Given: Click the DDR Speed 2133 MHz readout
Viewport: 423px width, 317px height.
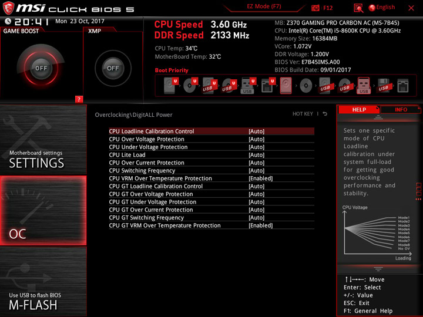Looking at the screenshot, I should point(202,35).
